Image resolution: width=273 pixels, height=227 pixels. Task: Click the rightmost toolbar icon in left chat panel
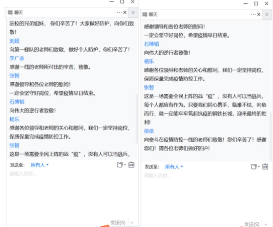click(x=131, y=165)
